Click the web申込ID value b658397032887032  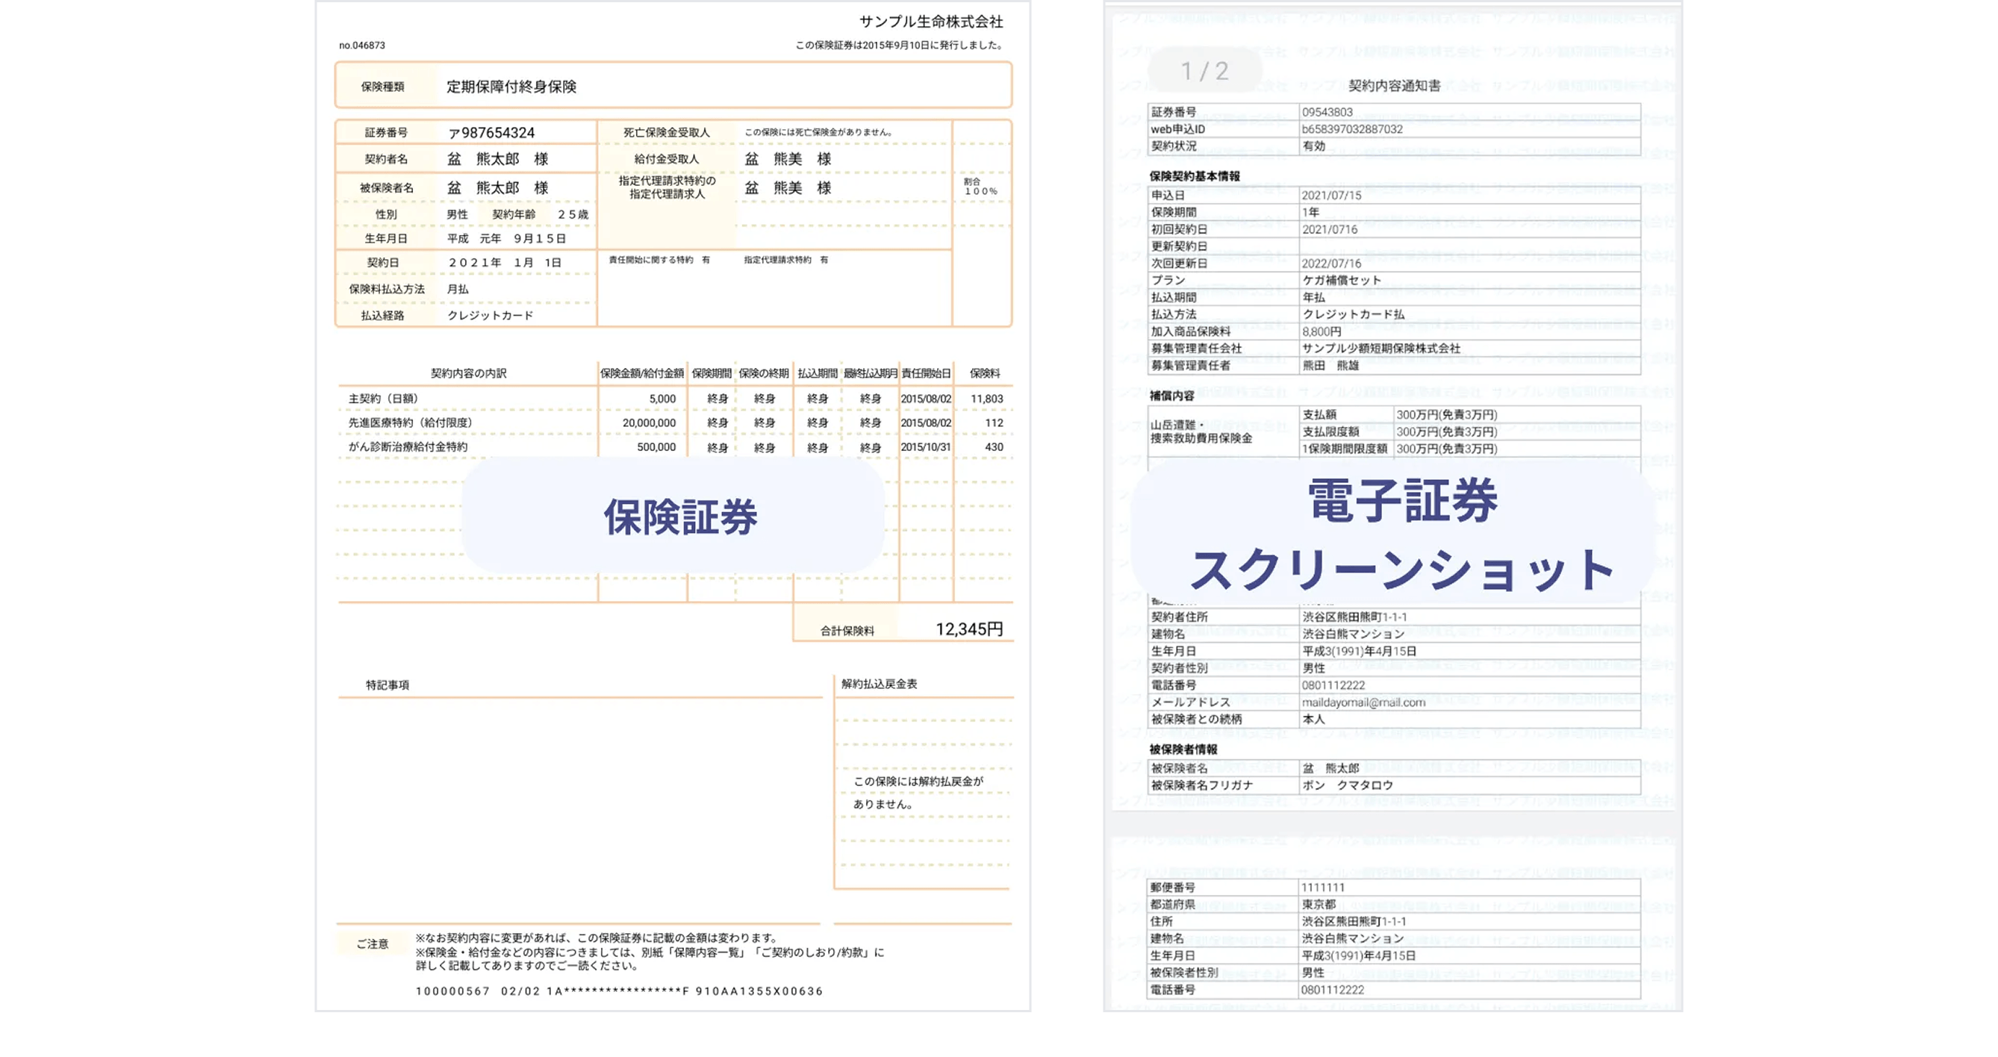click(1352, 128)
